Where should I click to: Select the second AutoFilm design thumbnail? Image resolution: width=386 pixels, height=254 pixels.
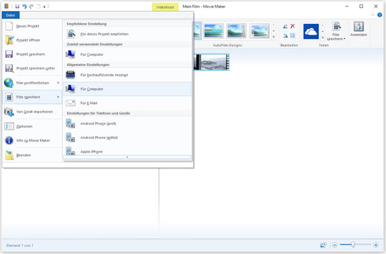click(x=214, y=31)
